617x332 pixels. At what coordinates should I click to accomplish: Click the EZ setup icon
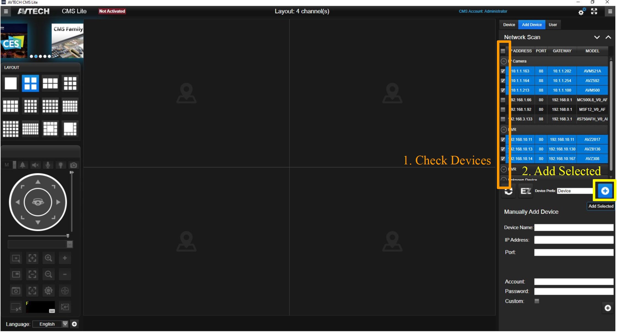coord(525,191)
